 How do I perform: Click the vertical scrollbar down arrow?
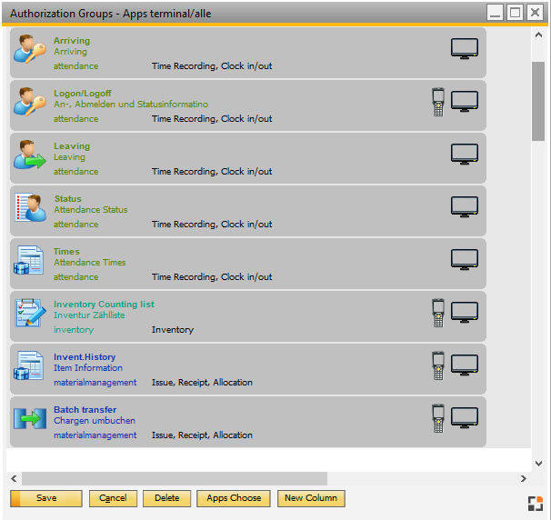click(x=538, y=462)
